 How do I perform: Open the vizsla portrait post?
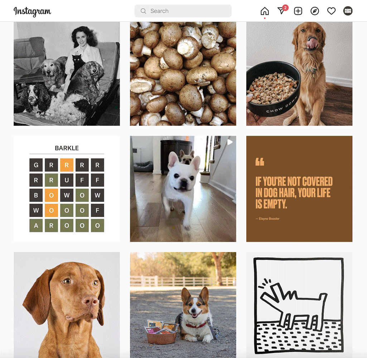67,305
